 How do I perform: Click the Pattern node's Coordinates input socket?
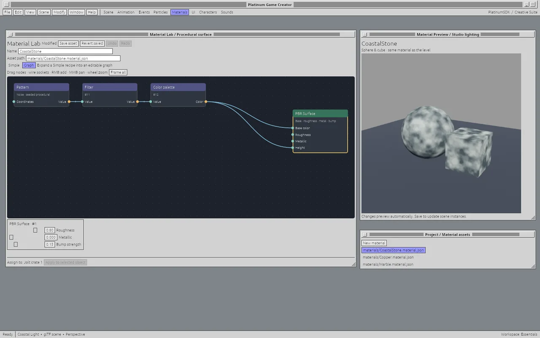14,102
